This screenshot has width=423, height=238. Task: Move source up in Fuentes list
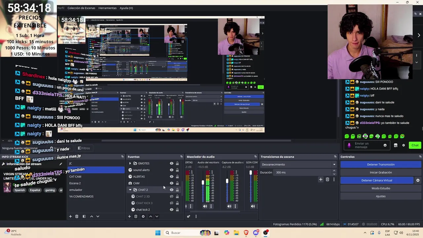point(150,217)
